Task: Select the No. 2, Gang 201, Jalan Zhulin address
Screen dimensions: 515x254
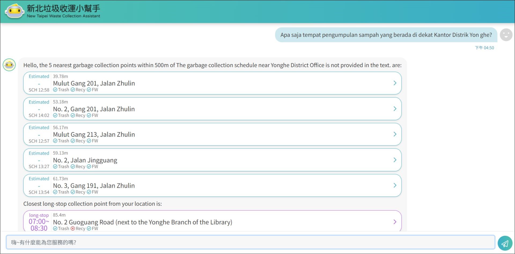Action: click(x=94, y=109)
